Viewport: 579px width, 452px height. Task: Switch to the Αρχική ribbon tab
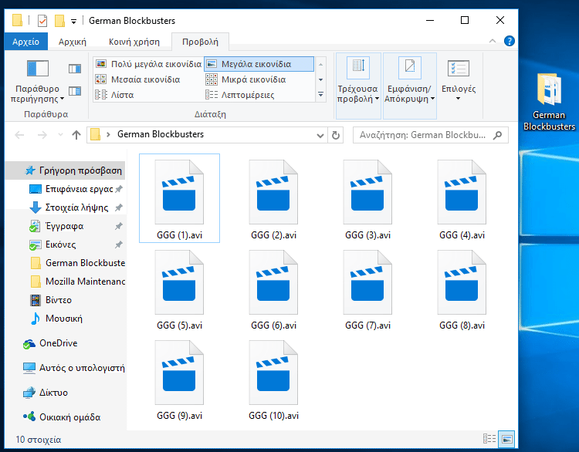tap(73, 42)
